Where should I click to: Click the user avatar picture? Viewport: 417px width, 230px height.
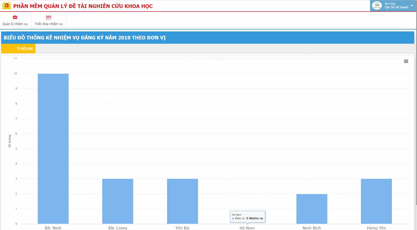(x=377, y=5)
